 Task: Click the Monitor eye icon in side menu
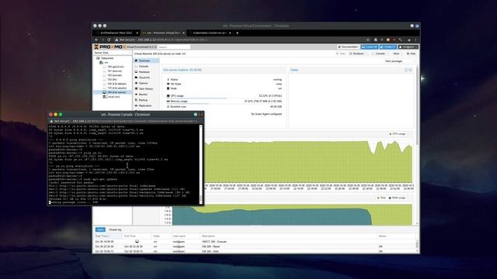tap(137, 95)
